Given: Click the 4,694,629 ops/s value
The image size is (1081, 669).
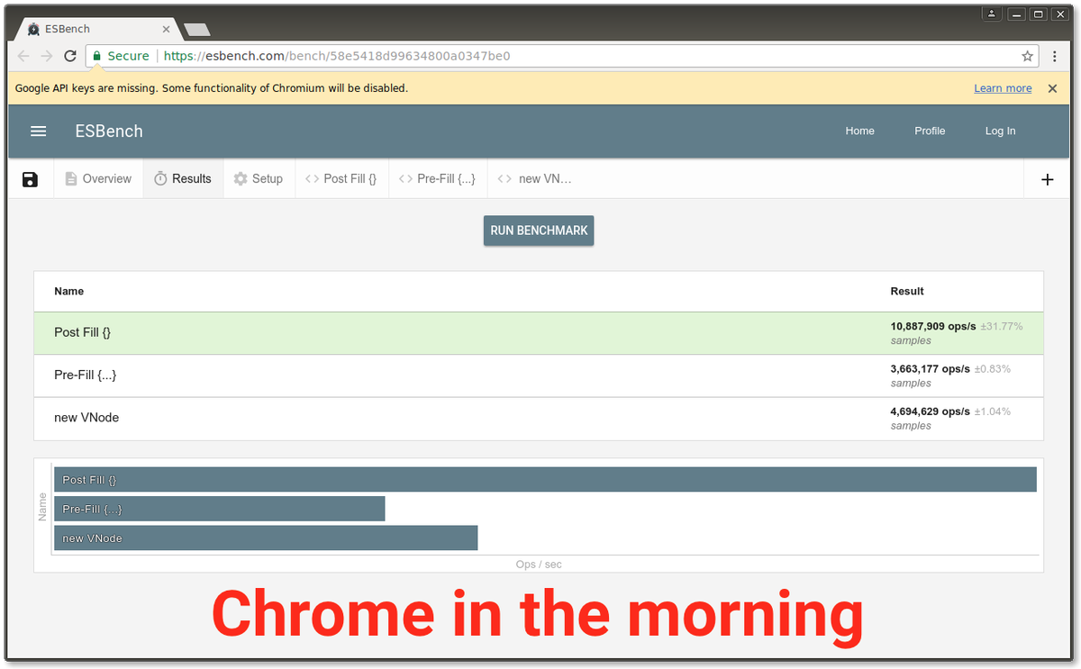Looking at the screenshot, I should click(x=931, y=411).
